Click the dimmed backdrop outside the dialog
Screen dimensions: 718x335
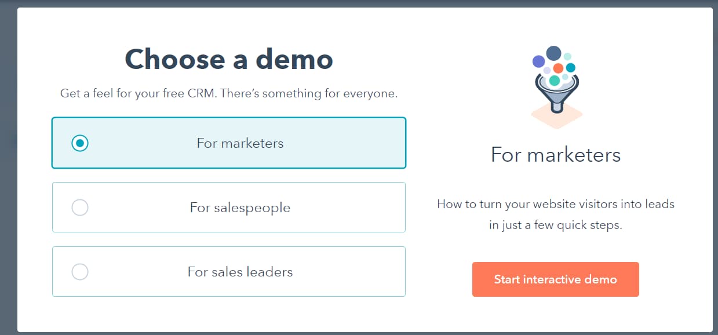click(x=8, y=174)
